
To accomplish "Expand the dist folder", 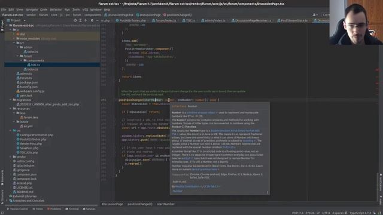I will (14, 34).
